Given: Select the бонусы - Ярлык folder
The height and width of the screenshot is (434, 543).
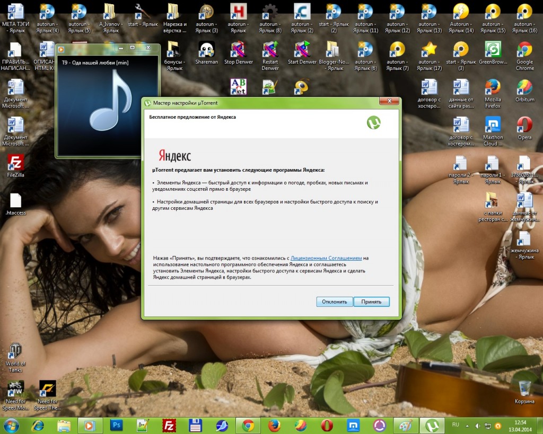Looking at the screenshot, I should click(x=174, y=56).
